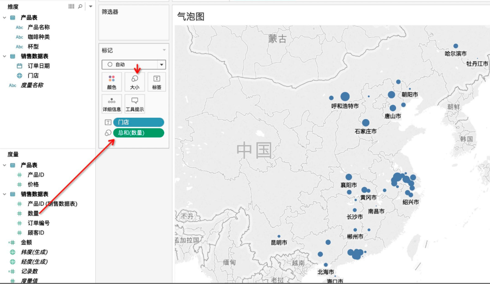Click the 标签 (Label) marks button

coord(157,82)
